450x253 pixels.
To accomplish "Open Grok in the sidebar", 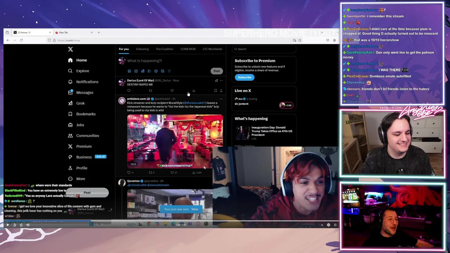I will coord(77,103).
